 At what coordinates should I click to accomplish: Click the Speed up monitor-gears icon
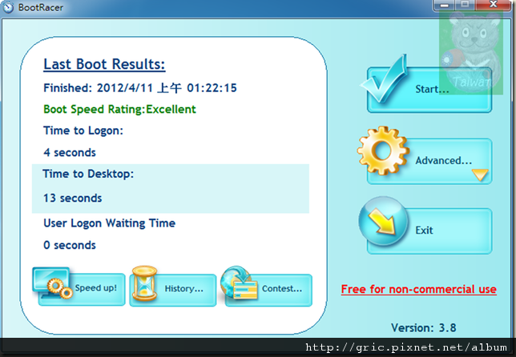point(53,283)
